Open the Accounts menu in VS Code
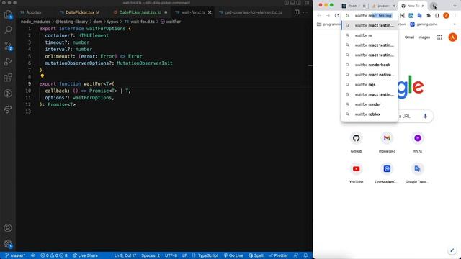The image size is (461, 259). [x=8, y=228]
